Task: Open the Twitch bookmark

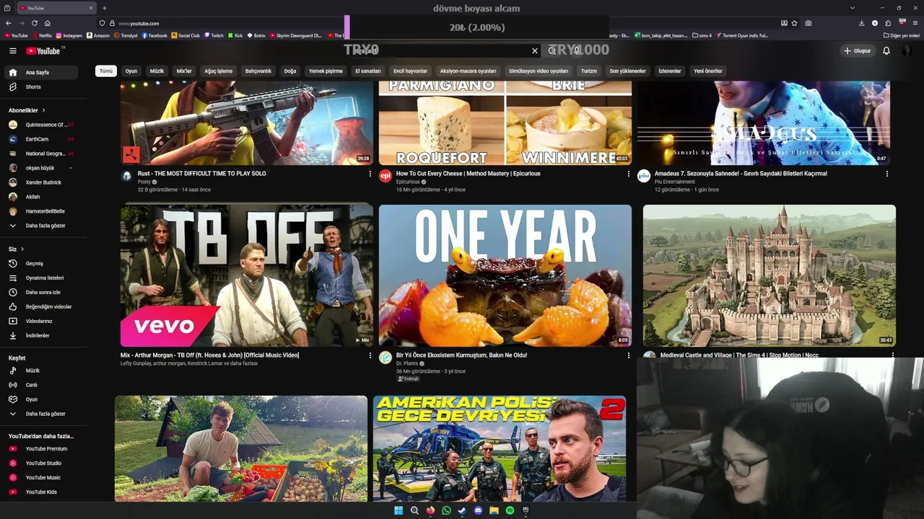Action: 214,35
